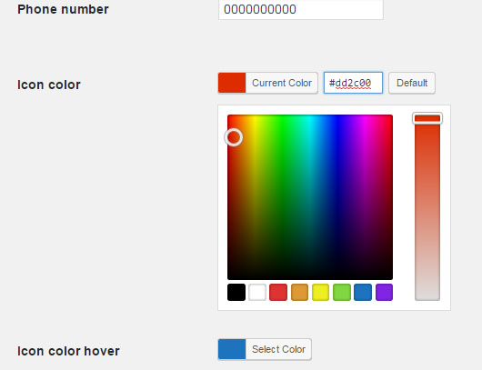Image resolution: width=482 pixels, height=370 pixels.
Task: Reset Icon color with the Default button
Action: tap(412, 83)
